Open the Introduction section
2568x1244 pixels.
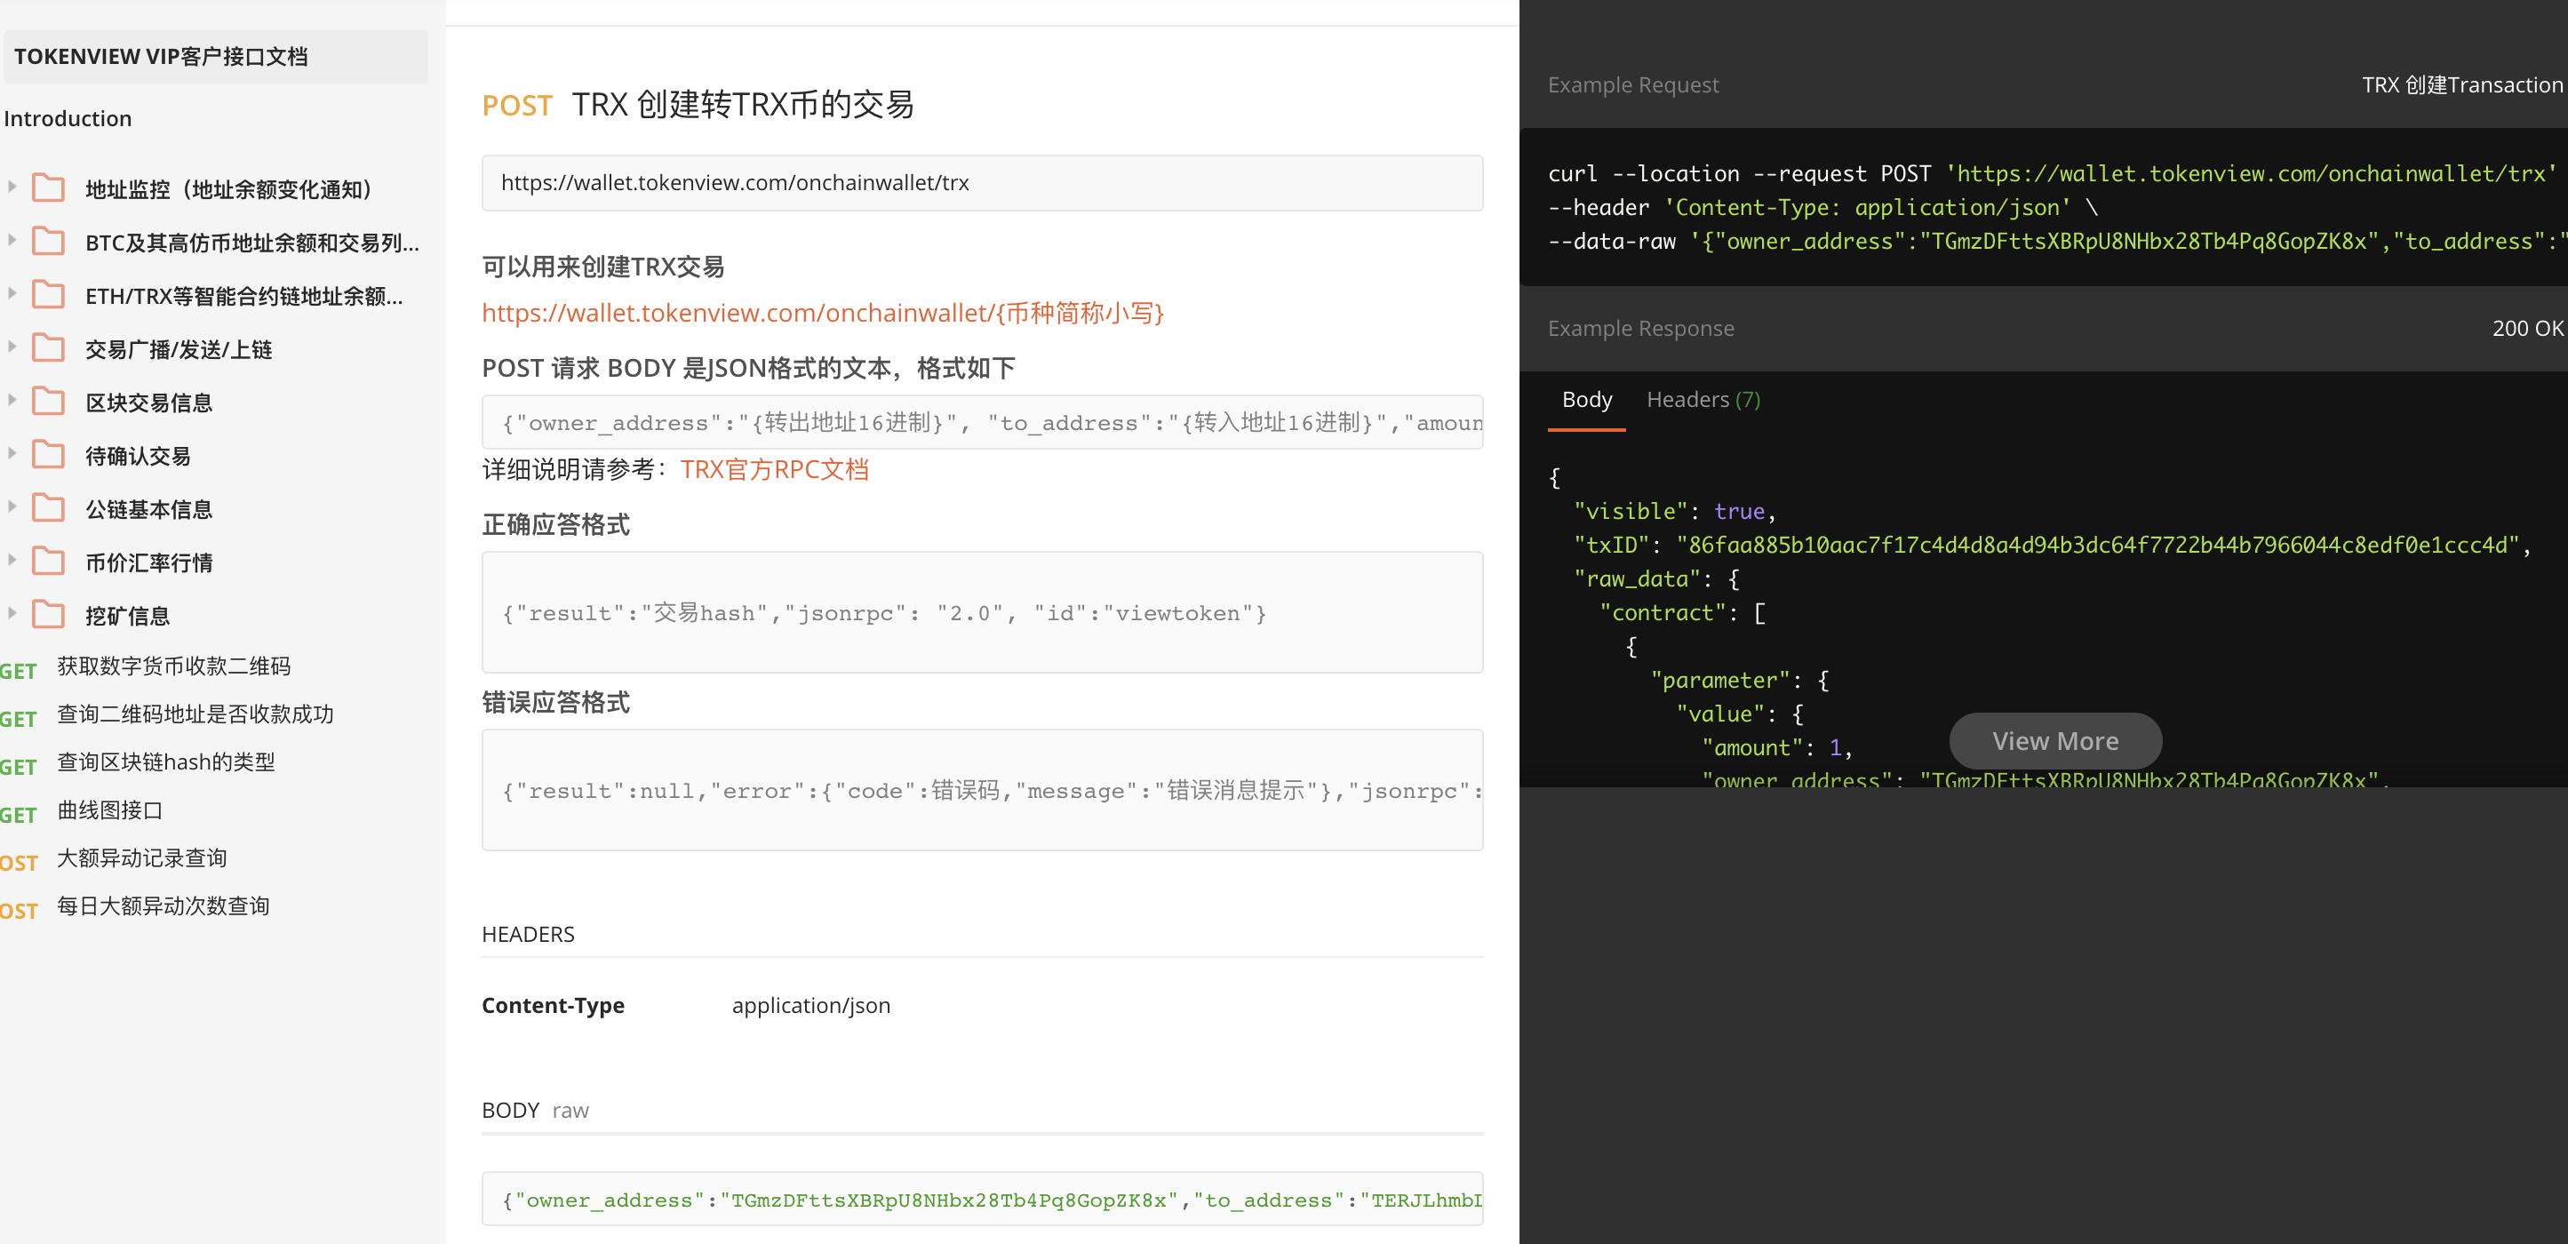(x=68, y=118)
